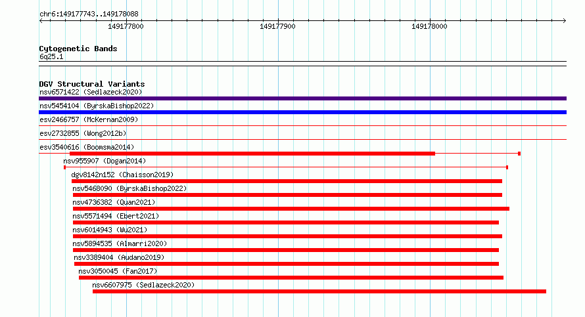This screenshot has height=317, width=585.
Task: Select the red bar under nsv5468090
Action: [287, 195]
